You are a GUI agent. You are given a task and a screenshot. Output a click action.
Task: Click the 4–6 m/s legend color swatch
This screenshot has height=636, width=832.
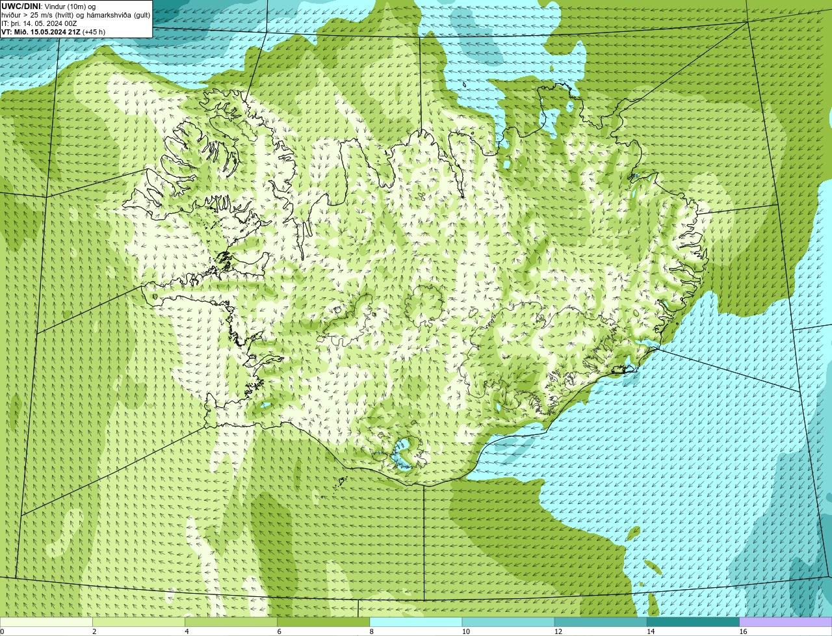click(x=231, y=622)
